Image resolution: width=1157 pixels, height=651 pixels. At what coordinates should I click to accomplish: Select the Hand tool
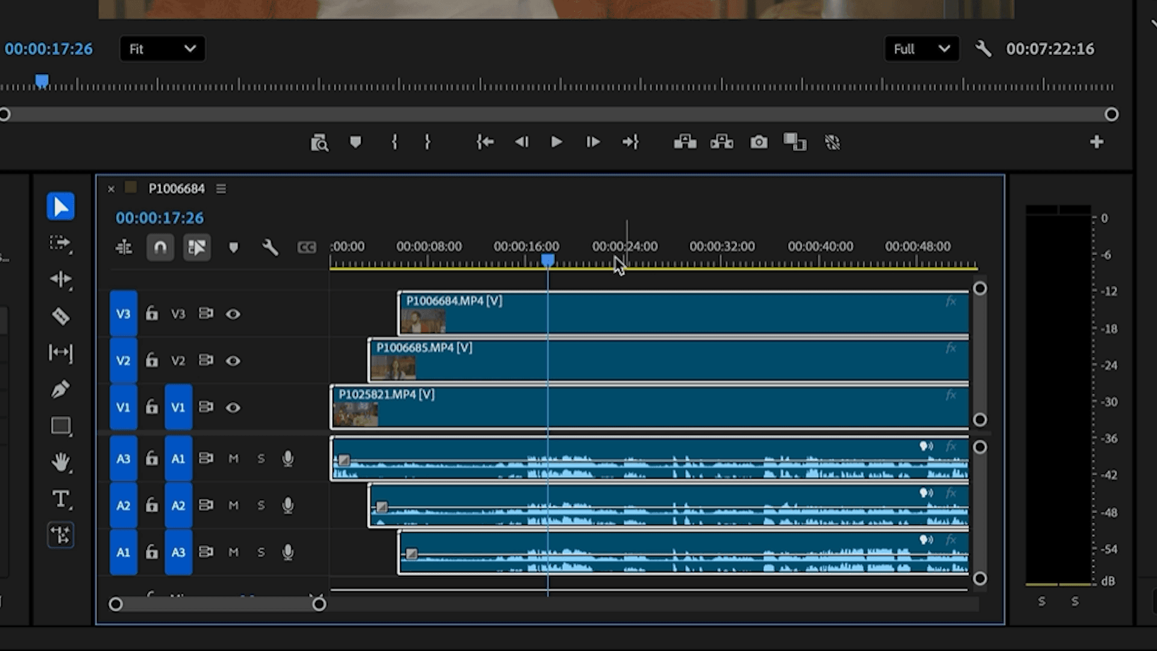(60, 462)
